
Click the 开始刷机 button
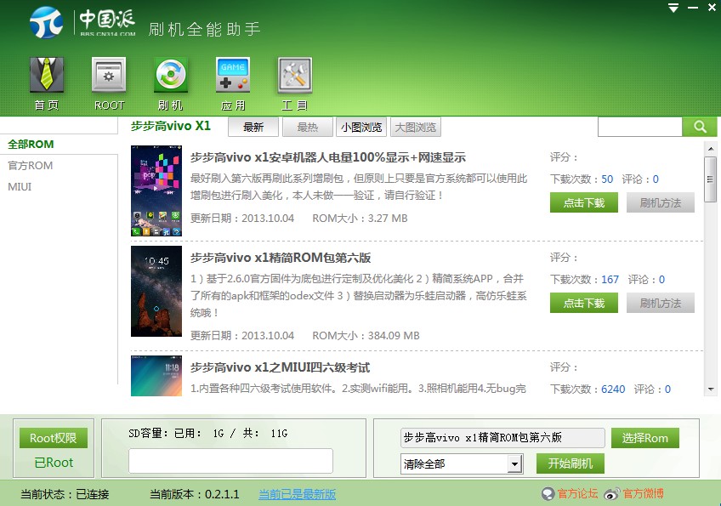(x=571, y=463)
